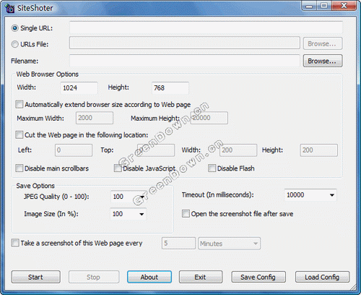Viewport: 361px width, 295px height.
Task: Click the Top cut location field
Action: click(x=156, y=150)
